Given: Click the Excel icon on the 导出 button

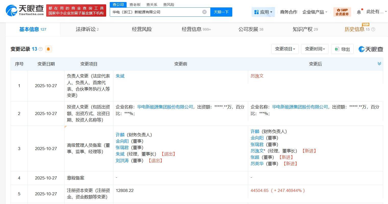Looking at the screenshot, I should [337, 49].
